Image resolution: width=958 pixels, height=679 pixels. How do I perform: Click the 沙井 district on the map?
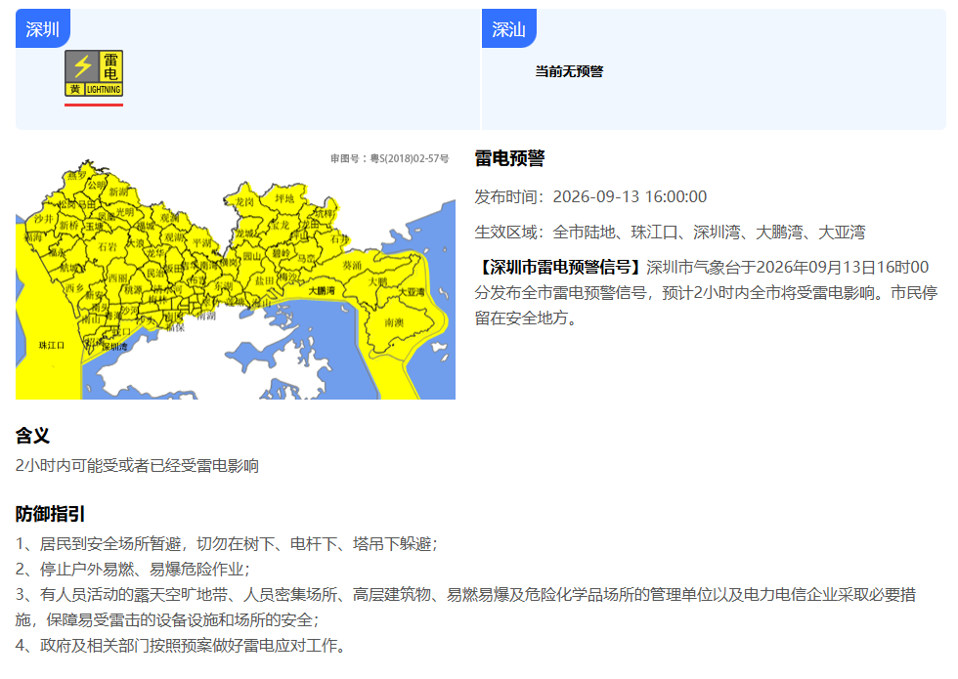(43, 219)
